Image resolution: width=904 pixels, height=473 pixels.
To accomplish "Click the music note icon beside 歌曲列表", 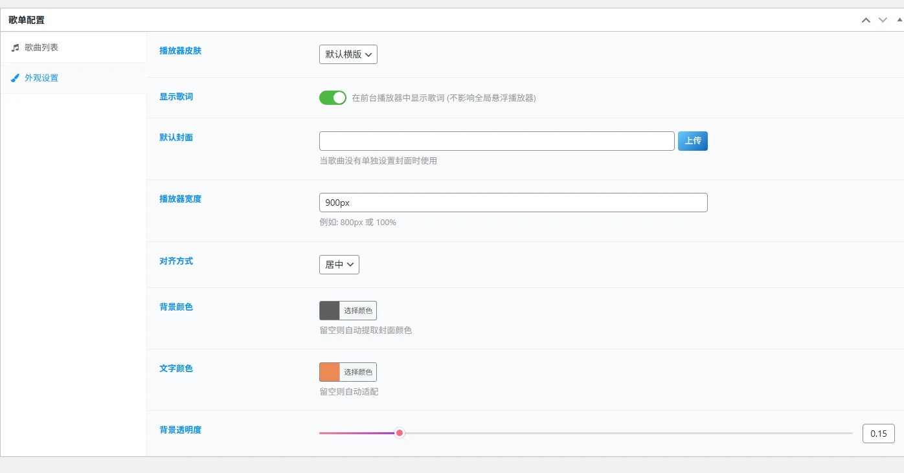I will pos(14,46).
